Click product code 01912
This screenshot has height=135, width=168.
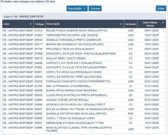(38, 31)
